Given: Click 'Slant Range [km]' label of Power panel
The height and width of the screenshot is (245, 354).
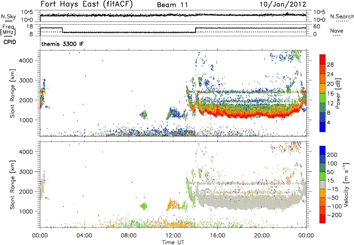Looking at the screenshot, I should [x=12, y=93].
